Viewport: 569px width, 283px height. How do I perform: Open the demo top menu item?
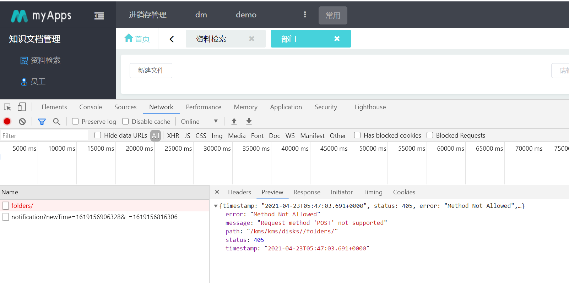coord(246,15)
